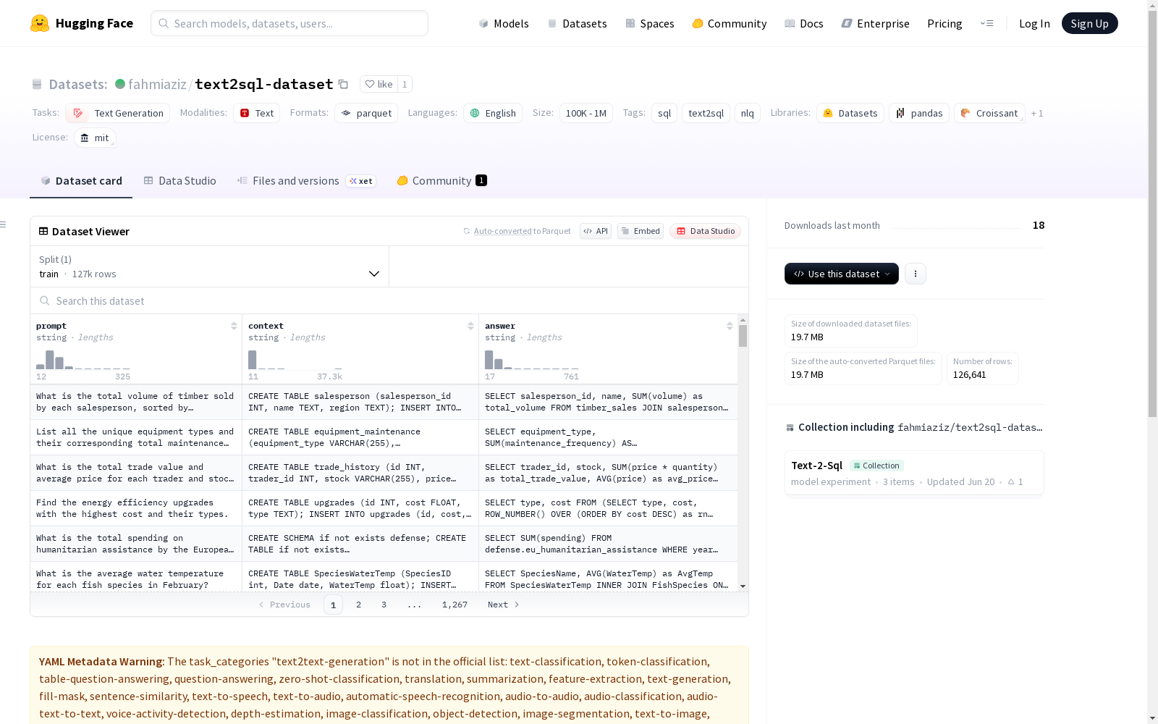Click the Search this dataset field
1158x724 pixels.
(389, 300)
